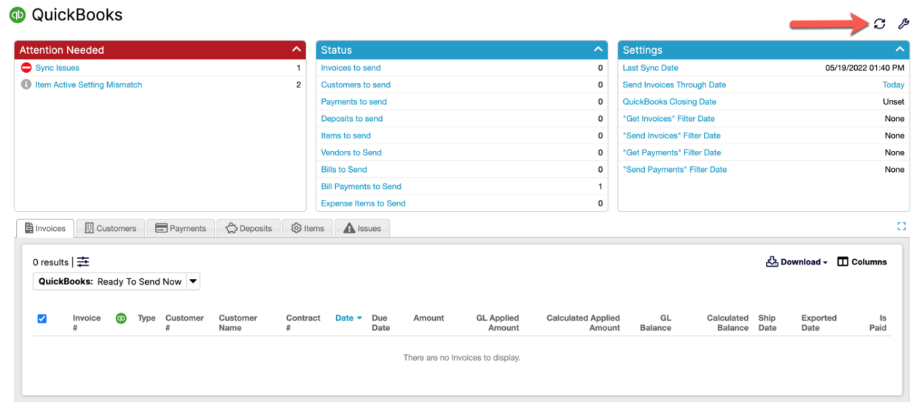Open the Items to send link
The width and height of the screenshot is (919, 411).
345,136
